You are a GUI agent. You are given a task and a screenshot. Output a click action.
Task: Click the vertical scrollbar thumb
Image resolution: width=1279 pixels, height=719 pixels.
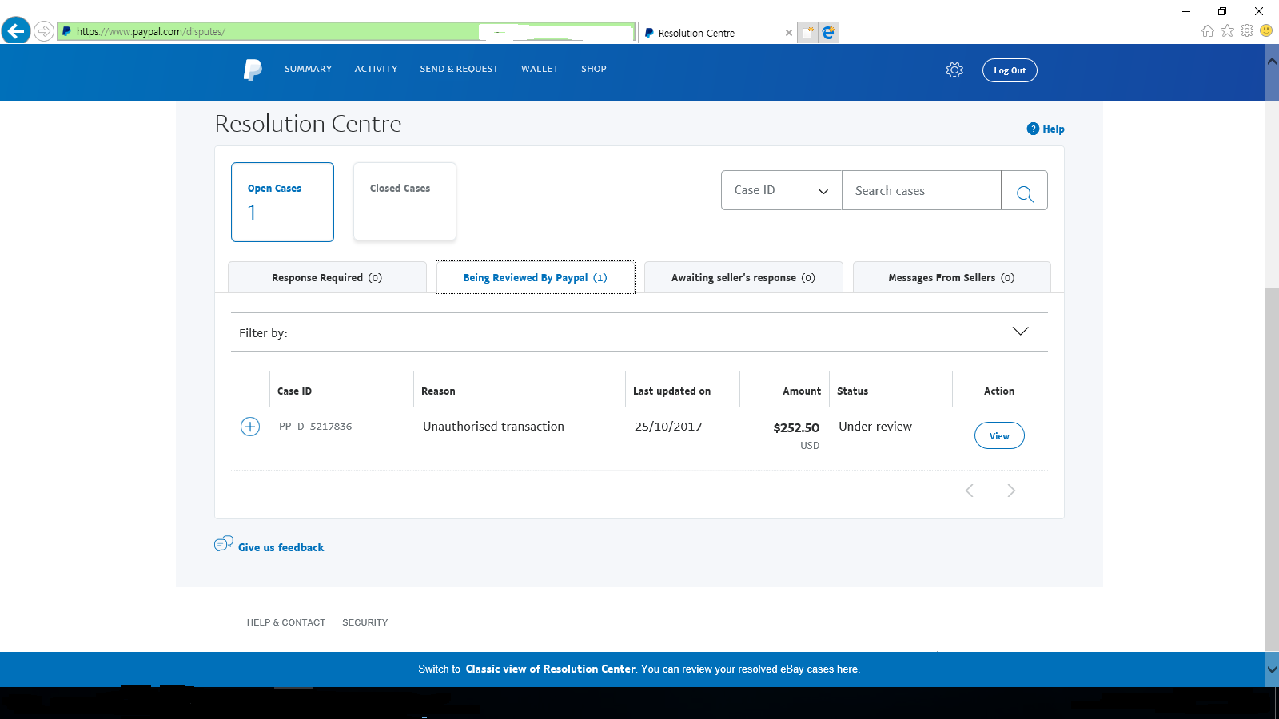point(1272,470)
